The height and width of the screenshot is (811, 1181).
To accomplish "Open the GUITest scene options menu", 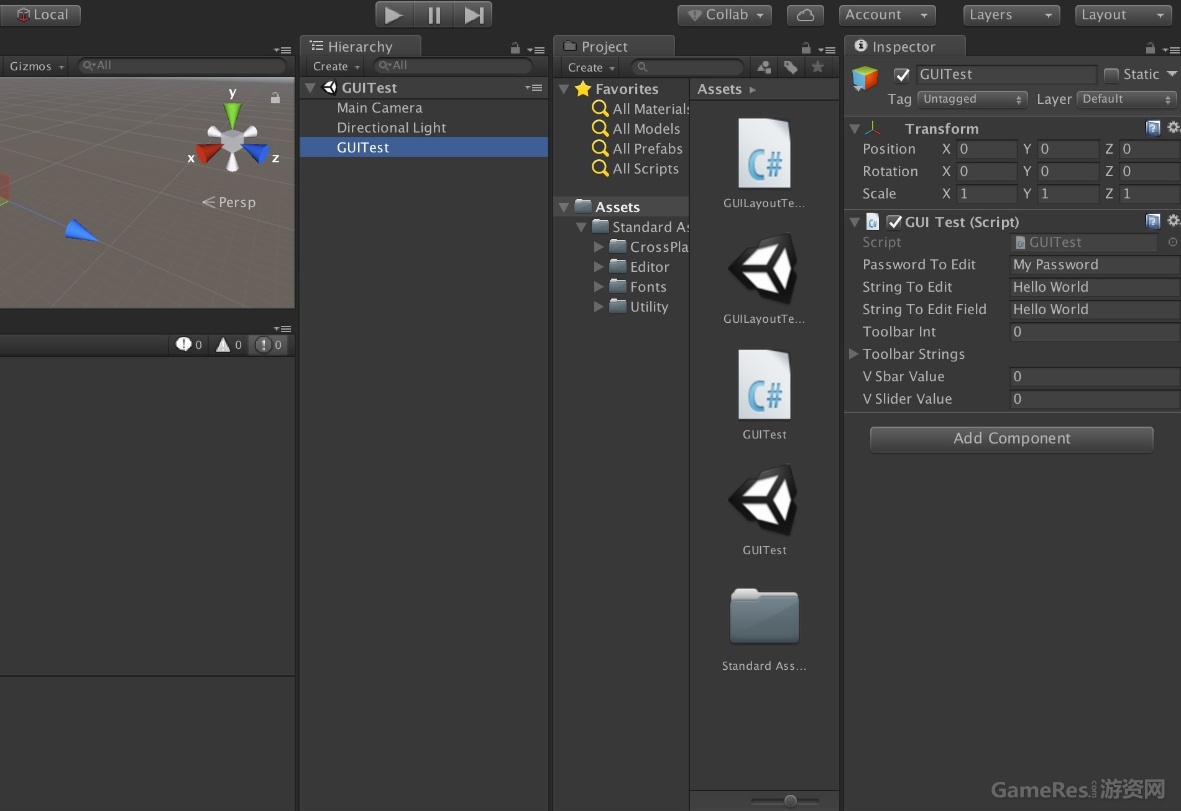I will click(x=533, y=88).
